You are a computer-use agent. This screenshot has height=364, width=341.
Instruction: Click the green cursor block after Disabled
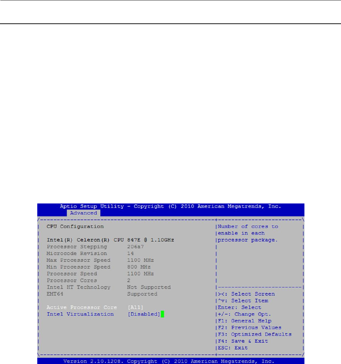[x=162, y=314]
